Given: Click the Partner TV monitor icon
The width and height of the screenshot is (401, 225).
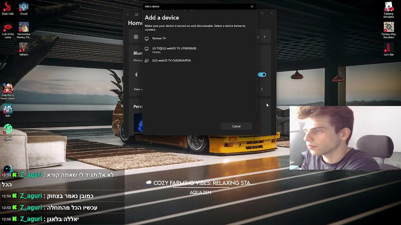Looking at the screenshot, I should [x=147, y=38].
